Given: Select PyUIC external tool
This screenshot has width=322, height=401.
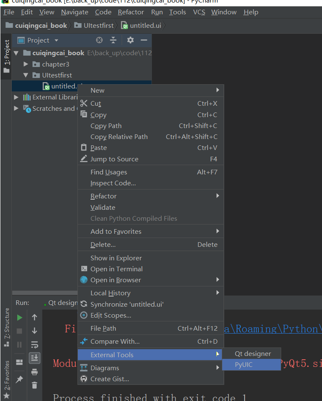Looking at the screenshot, I should click(x=251, y=365).
